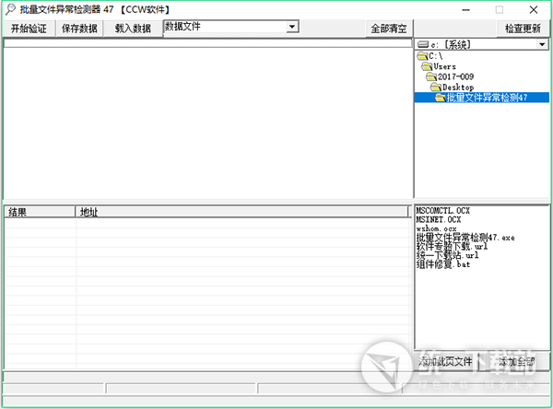Click the 地址 column header
The image size is (553, 409).
point(241,213)
